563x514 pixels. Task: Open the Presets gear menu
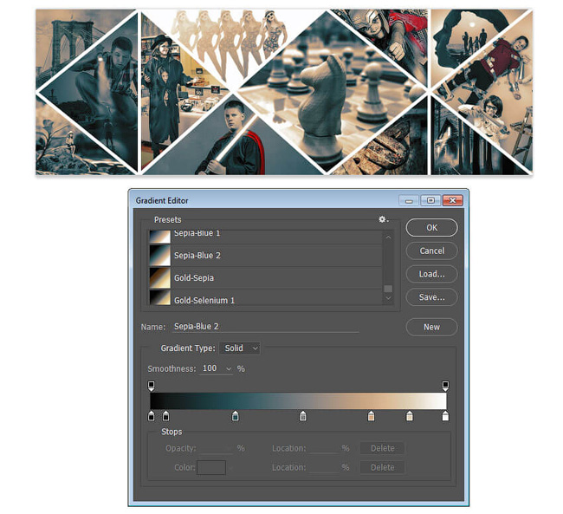tap(383, 219)
